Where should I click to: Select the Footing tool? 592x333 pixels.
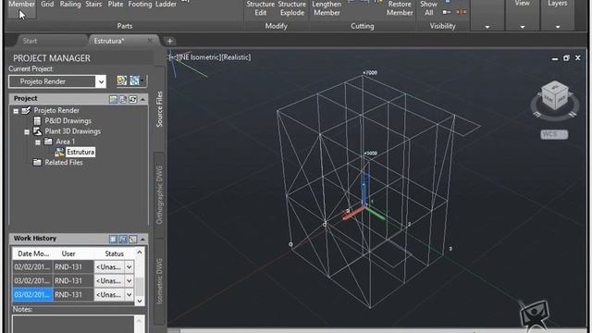coord(140,5)
